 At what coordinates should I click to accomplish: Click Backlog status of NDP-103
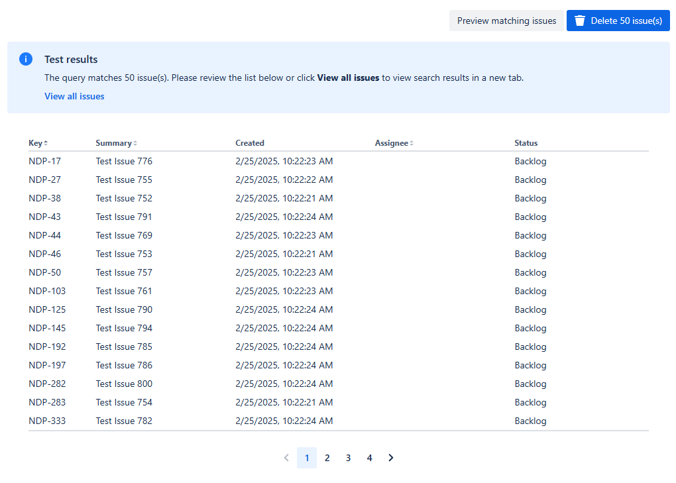click(x=530, y=291)
